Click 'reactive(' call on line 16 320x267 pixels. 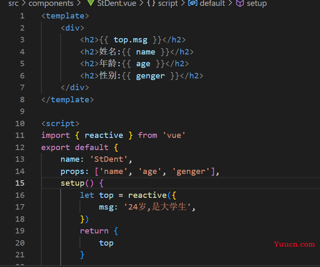point(150,195)
